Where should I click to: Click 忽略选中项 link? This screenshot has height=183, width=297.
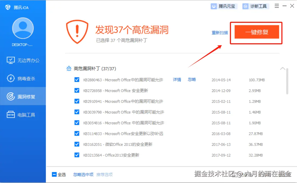(x=83, y=174)
